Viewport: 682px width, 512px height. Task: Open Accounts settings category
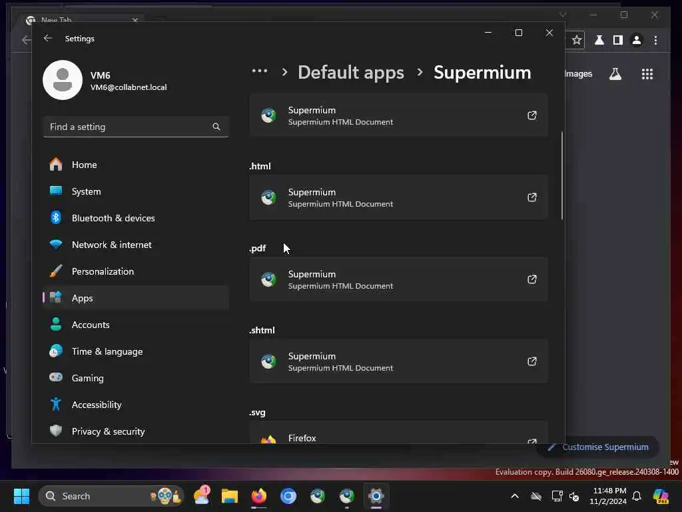click(x=136, y=325)
